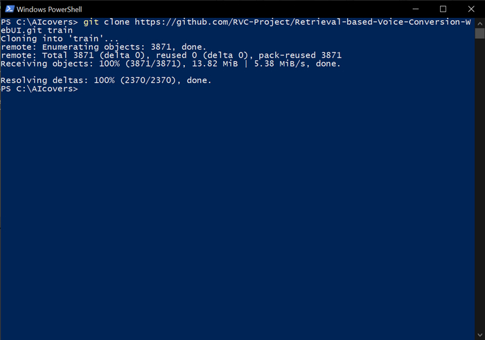
Task: Click the scrollbar down arrow
Action: [x=479, y=334]
